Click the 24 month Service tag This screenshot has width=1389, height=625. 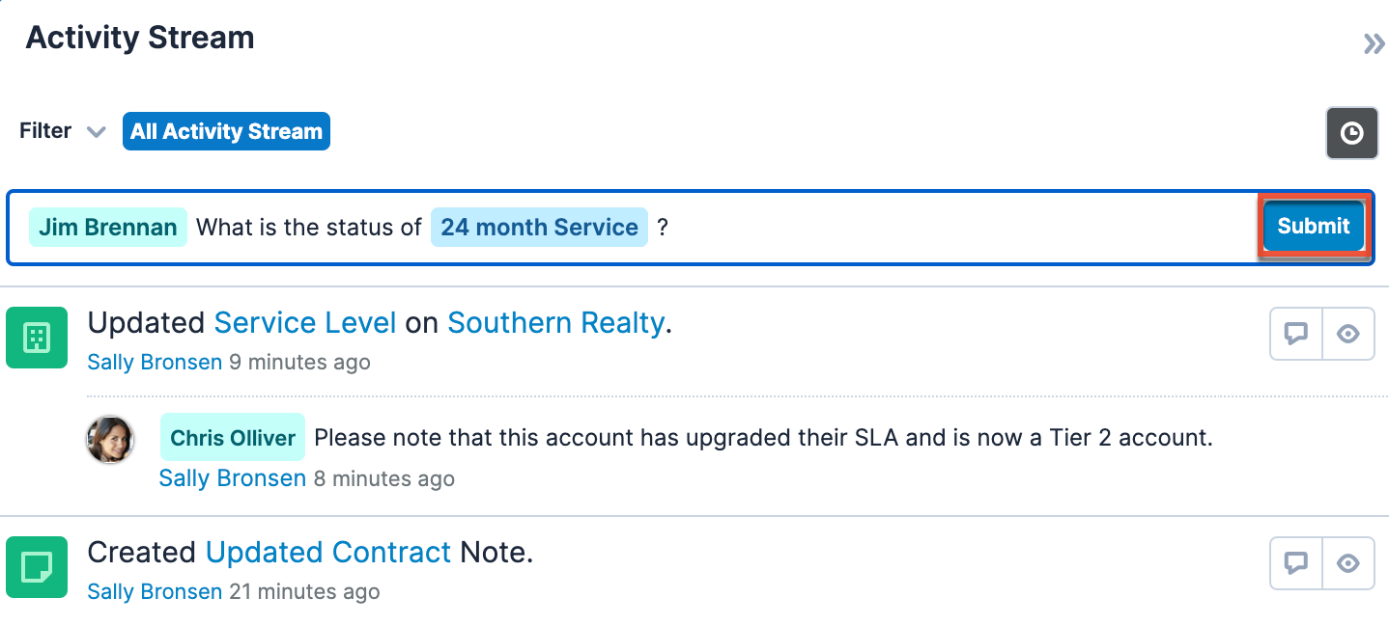(x=539, y=228)
